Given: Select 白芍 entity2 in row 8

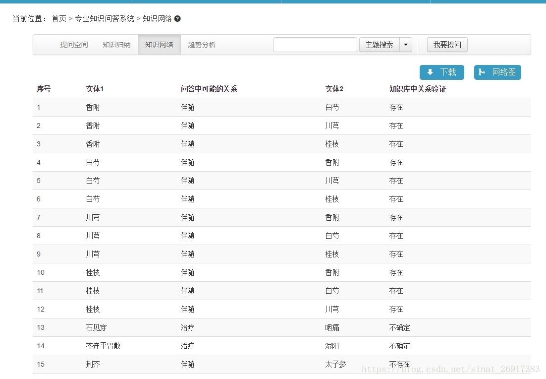Looking at the screenshot, I should [332, 236].
